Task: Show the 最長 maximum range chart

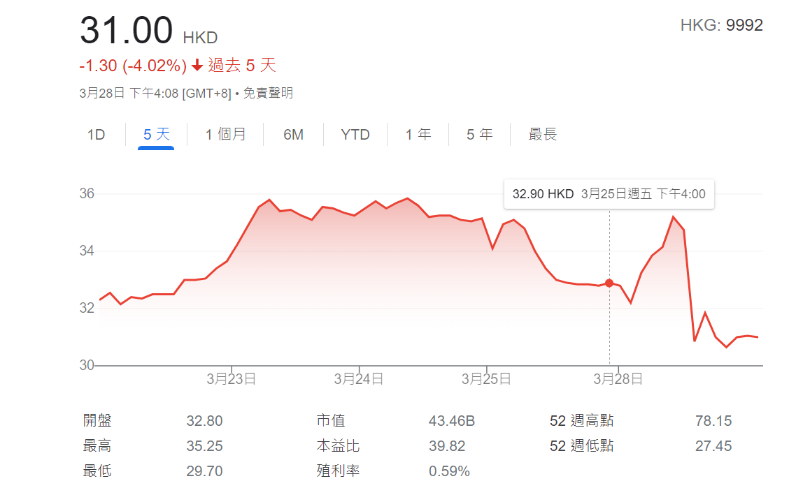Action: [x=542, y=135]
